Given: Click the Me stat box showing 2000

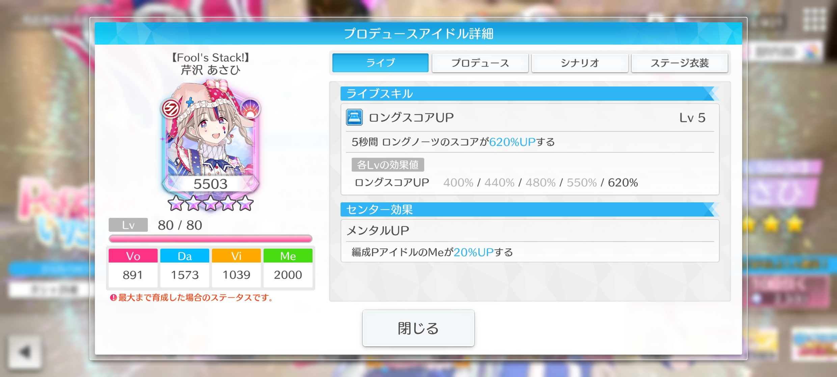Looking at the screenshot, I should (x=288, y=268).
